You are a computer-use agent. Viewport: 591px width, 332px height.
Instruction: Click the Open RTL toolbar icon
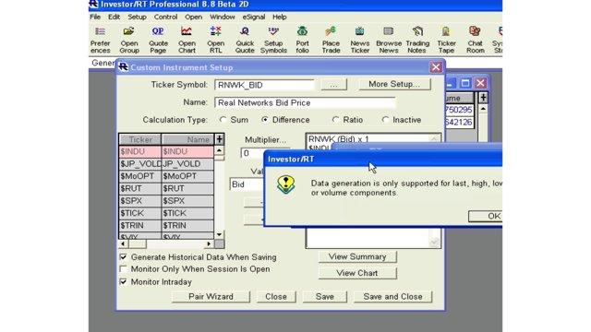tap(215, 40)
